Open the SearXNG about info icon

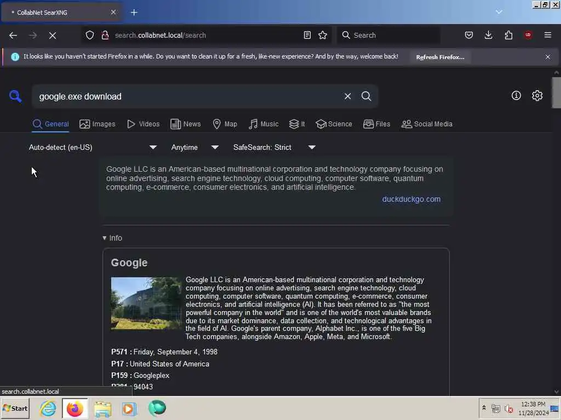point(516,95)
